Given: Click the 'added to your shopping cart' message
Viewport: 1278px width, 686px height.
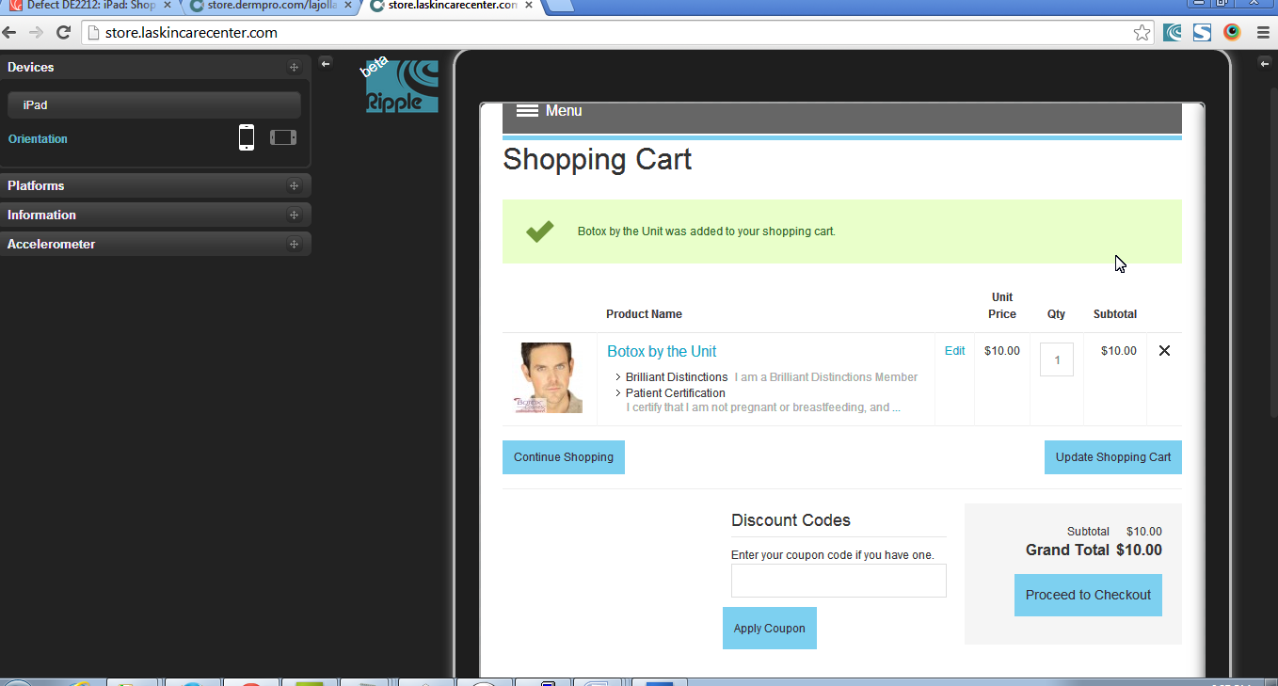Looking at the screenshot, I should click(707, 231).
